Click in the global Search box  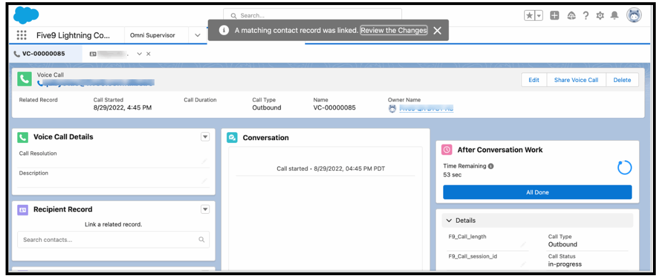pos(312,16)
